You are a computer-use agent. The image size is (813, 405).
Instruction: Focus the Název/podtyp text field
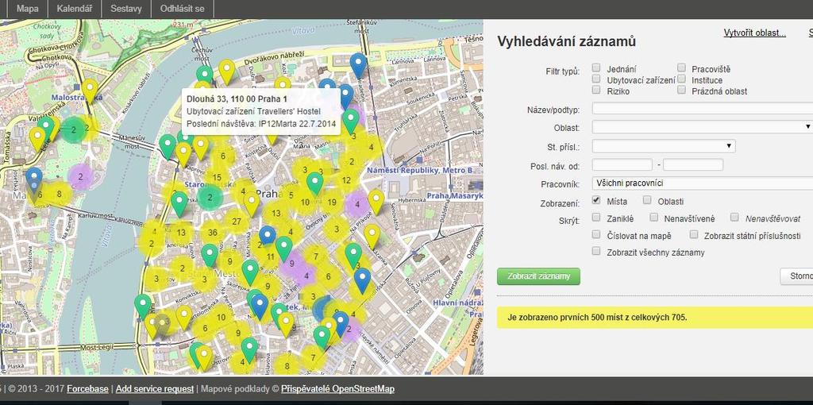[x=703, y=108]
